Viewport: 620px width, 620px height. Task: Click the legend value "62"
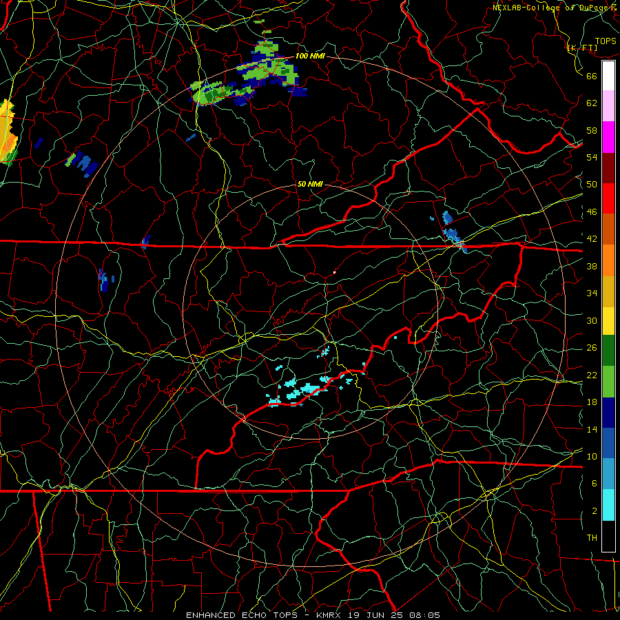592,103
